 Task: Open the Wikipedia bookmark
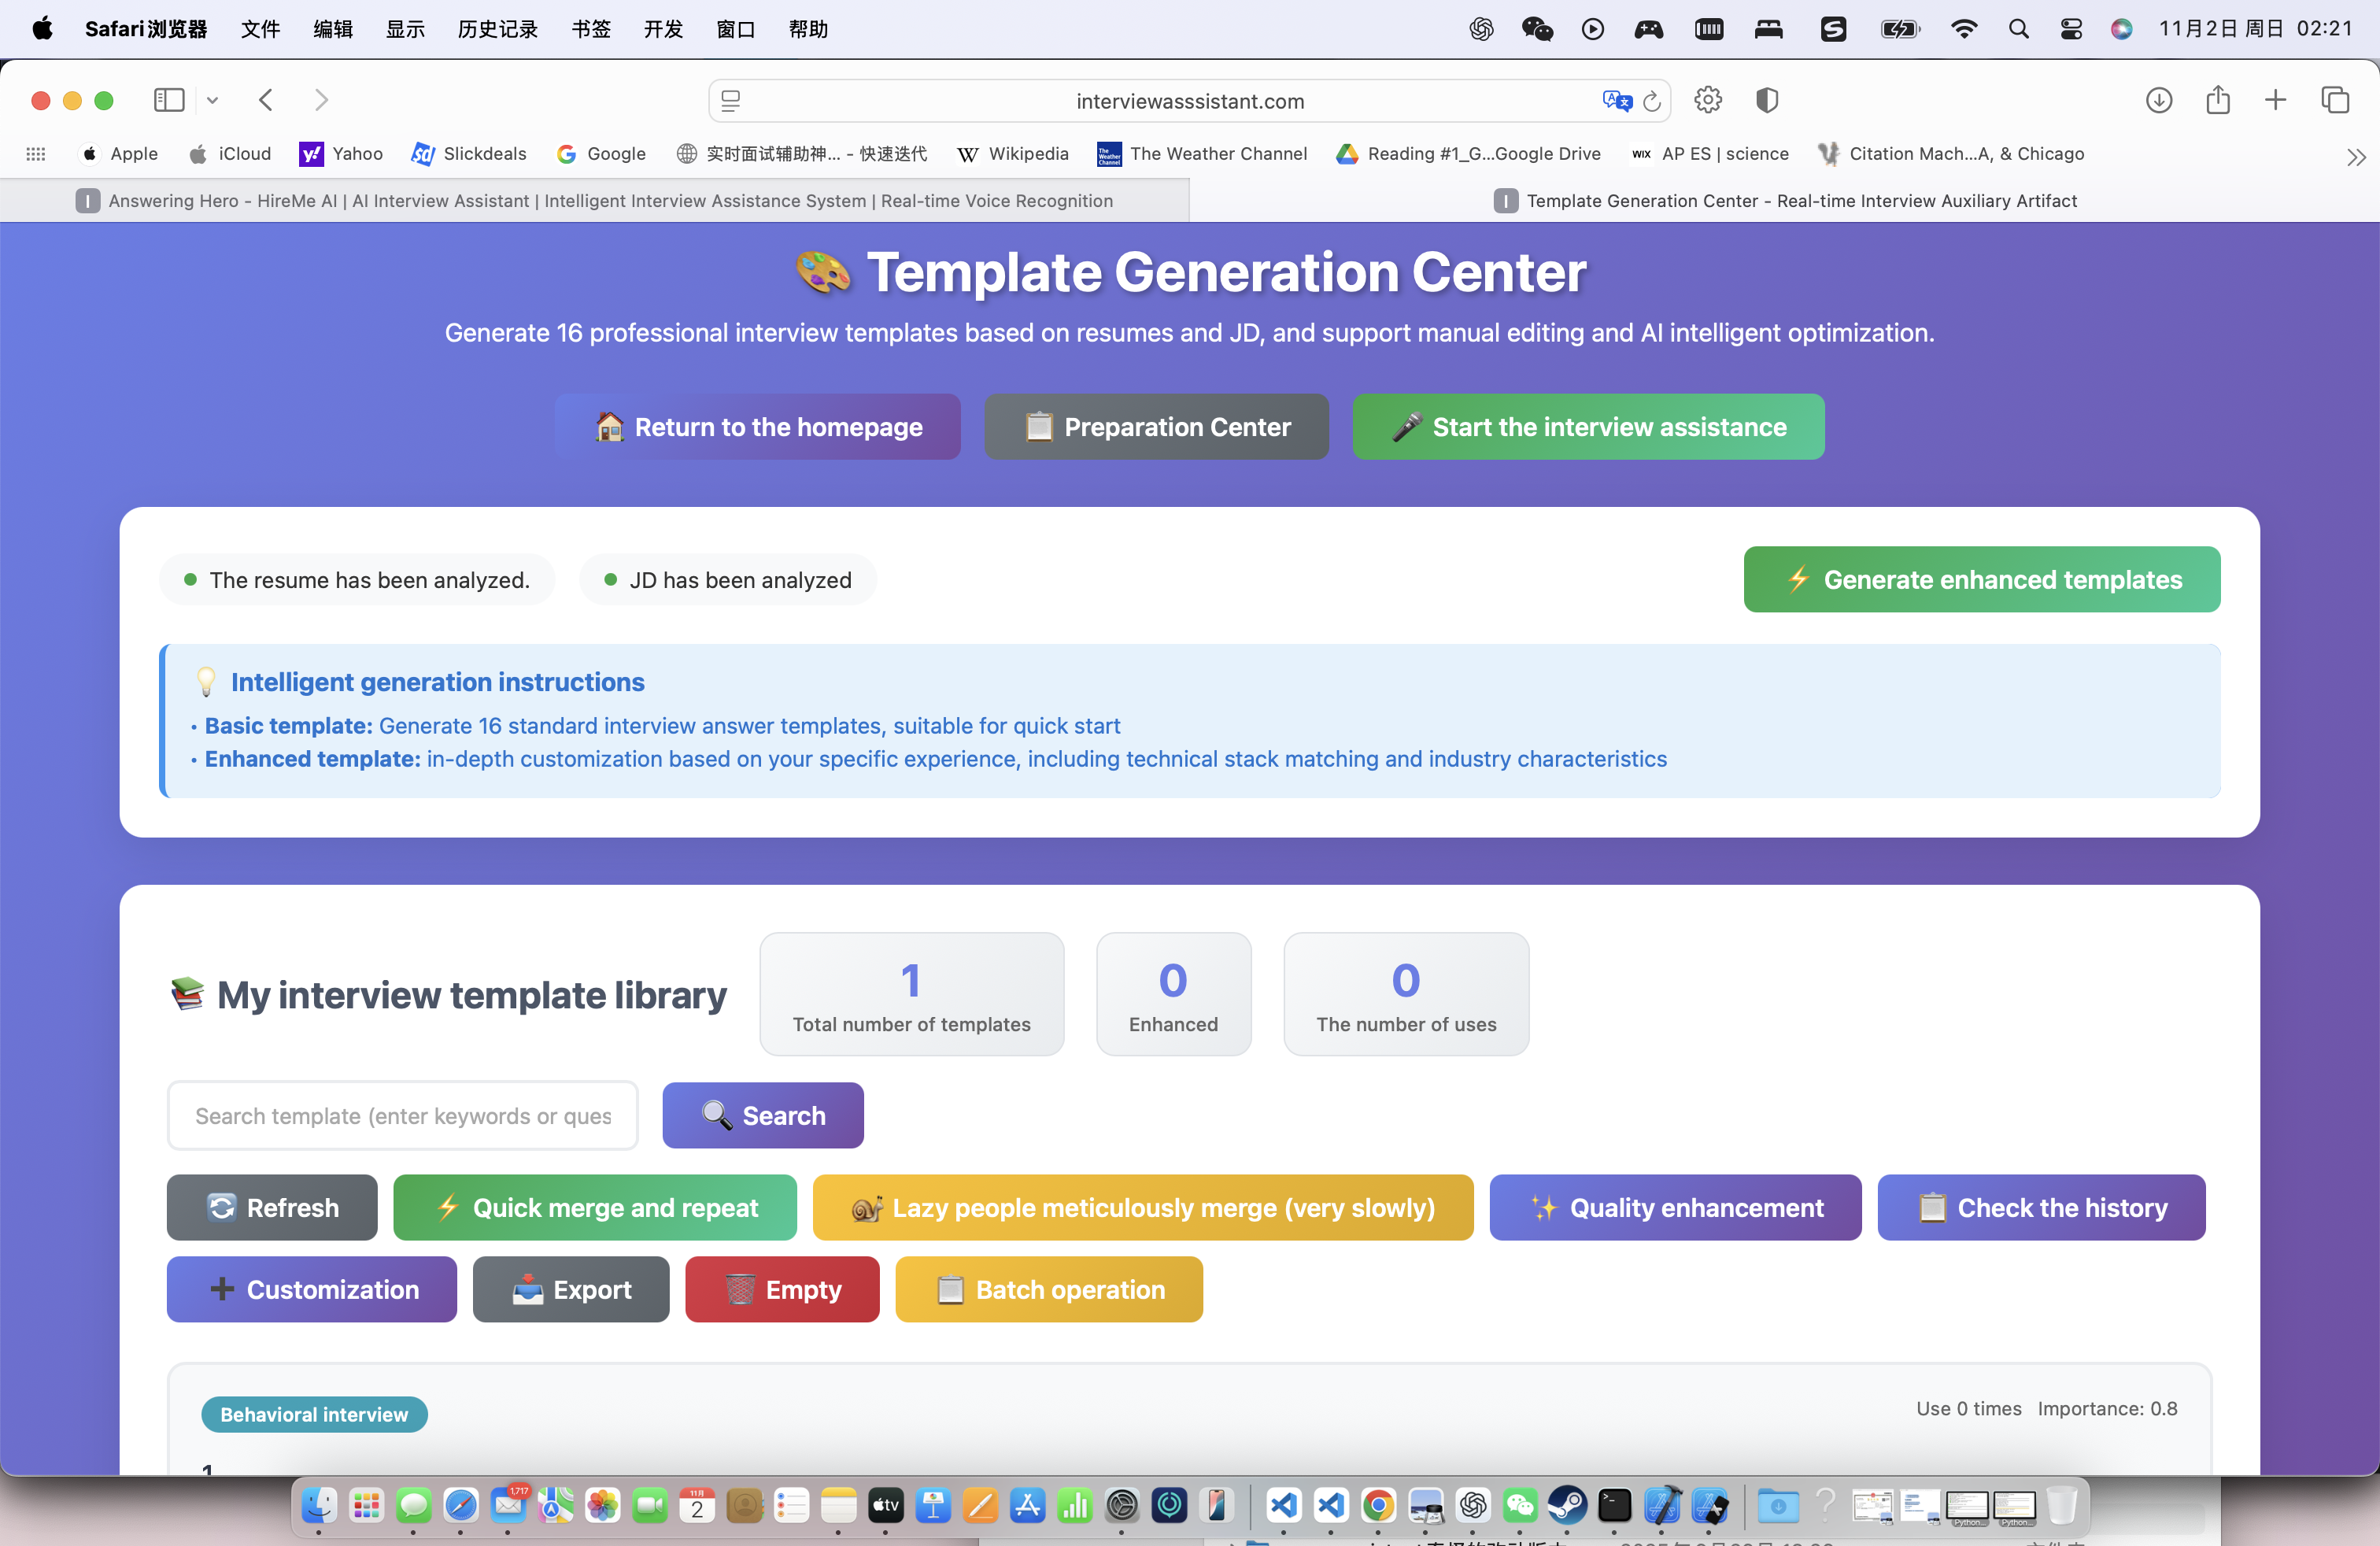point(1012,154)
